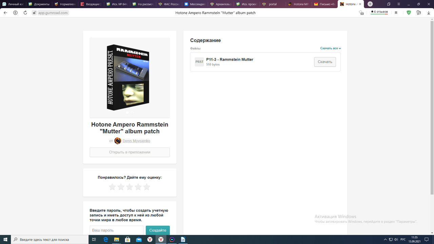Viewport: 434px width, 244px height.
Task: Switch to the Письмо mail tab
Action: pos(325,4)
